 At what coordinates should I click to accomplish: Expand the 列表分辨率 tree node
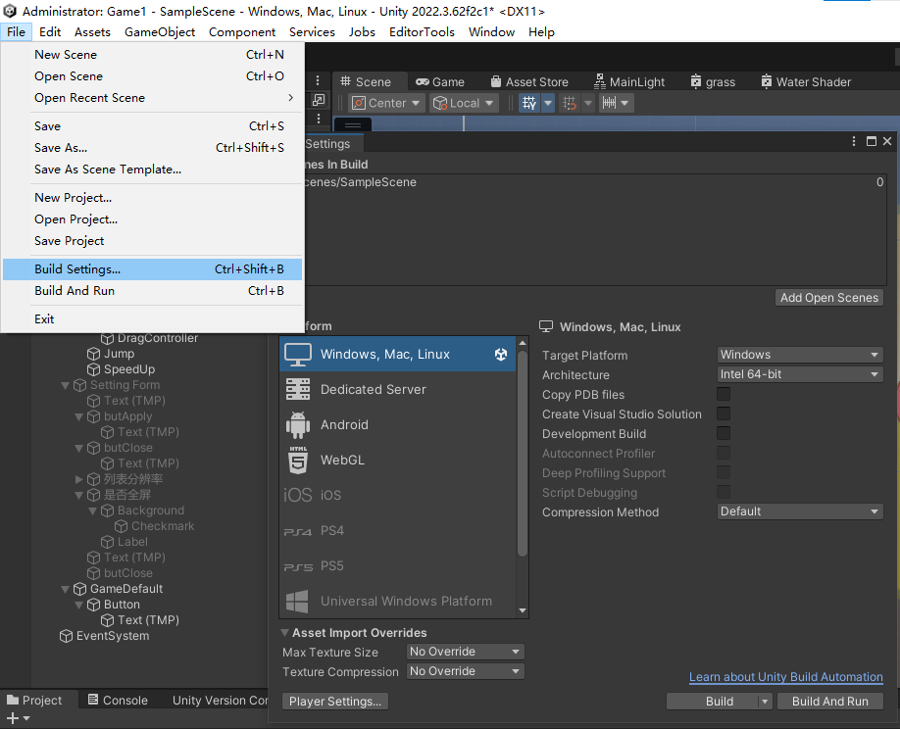click(78, 479)
